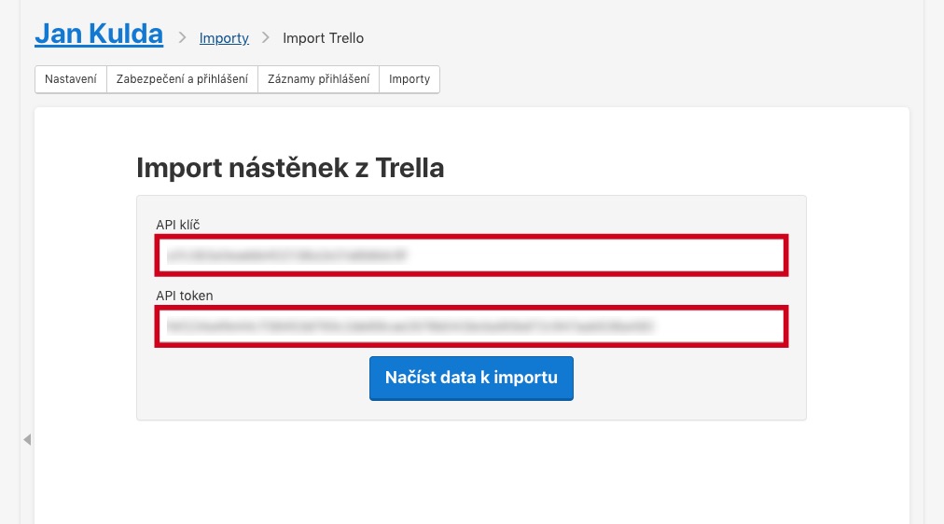Open Zabezpečení a přihlášení tab
The width and height of the screenshot is (944, 524).
click(x=182, y=79)
